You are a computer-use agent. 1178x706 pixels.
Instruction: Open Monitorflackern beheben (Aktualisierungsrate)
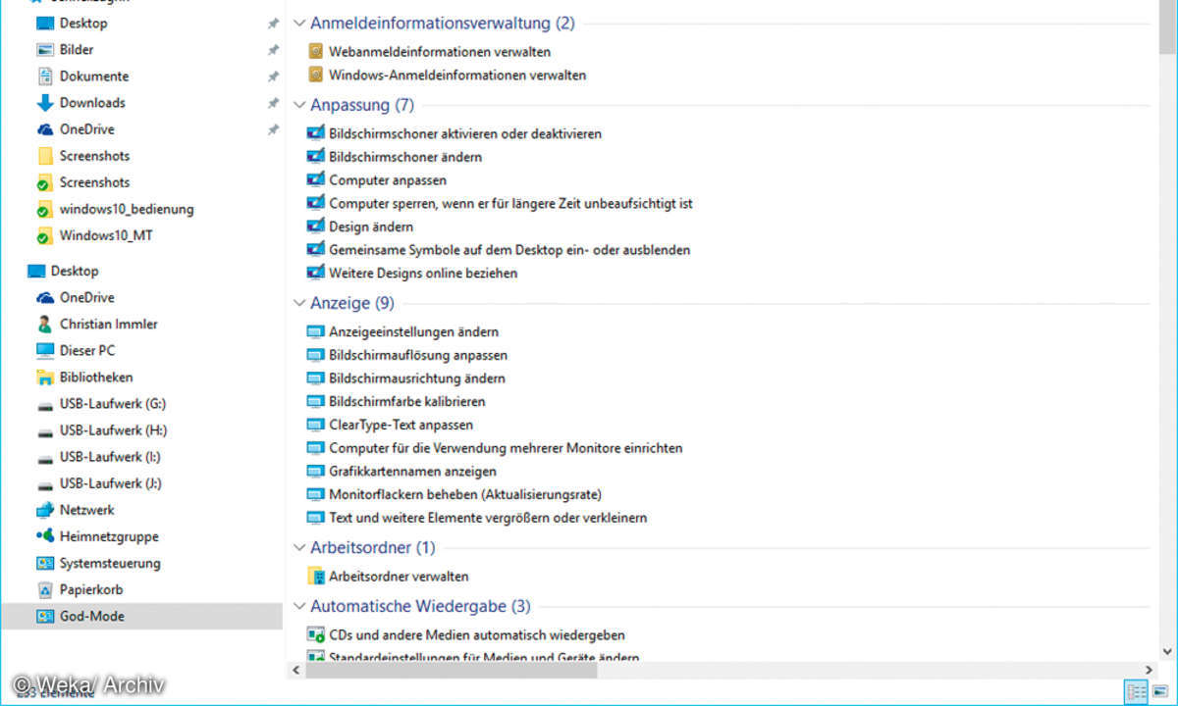pos(465,494)
